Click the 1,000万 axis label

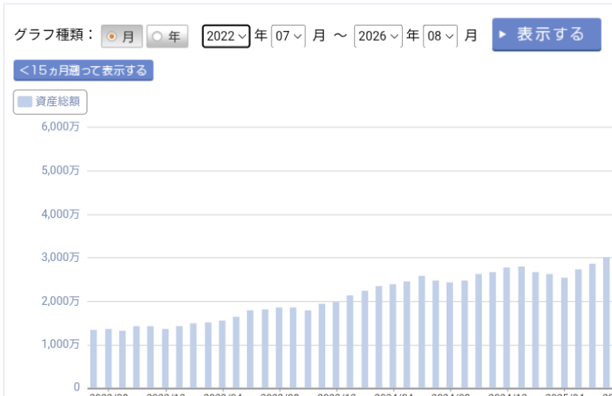click(61, 344)
